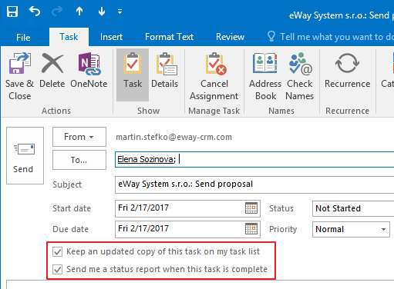
Task: Click the To... button
Action: [79, 160]
